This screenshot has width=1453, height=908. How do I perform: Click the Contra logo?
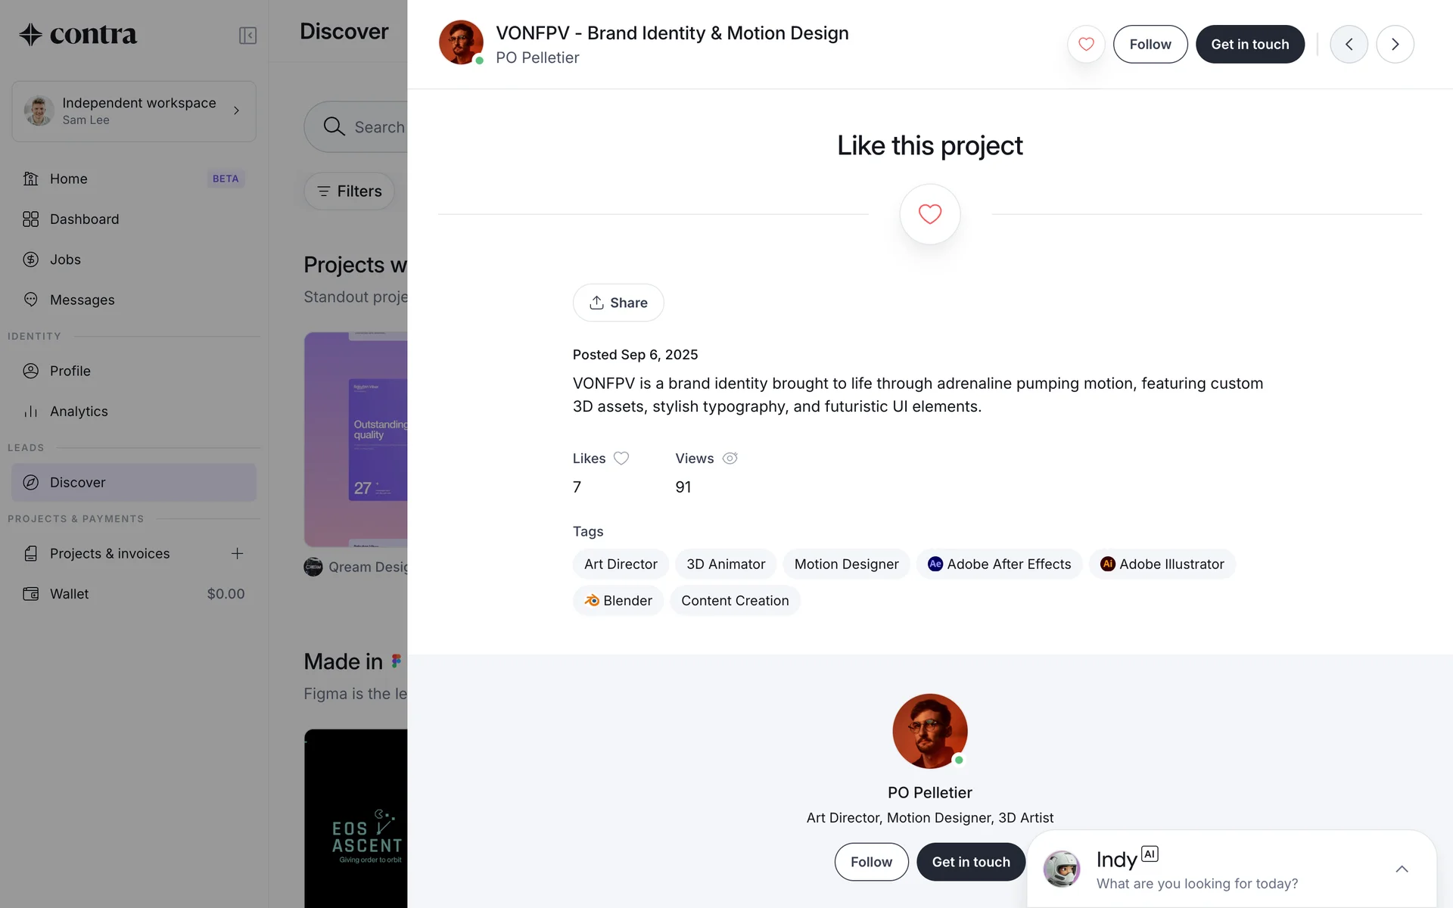[79, 34]
